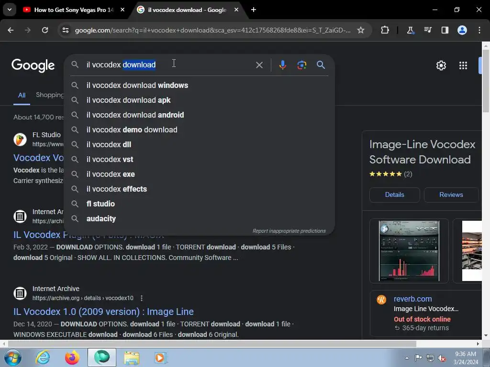490x367 pixels.
Task: Open Chrome three-dot menu
Action: coord(479,30)
